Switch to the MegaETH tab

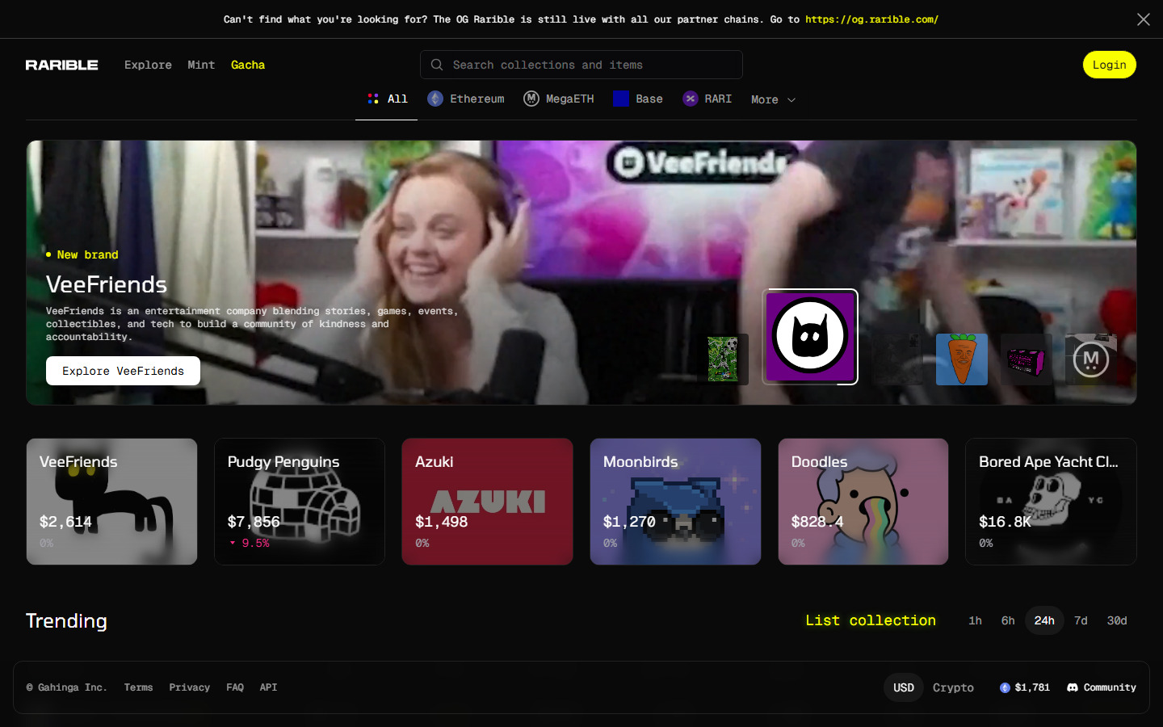(559, 99)
